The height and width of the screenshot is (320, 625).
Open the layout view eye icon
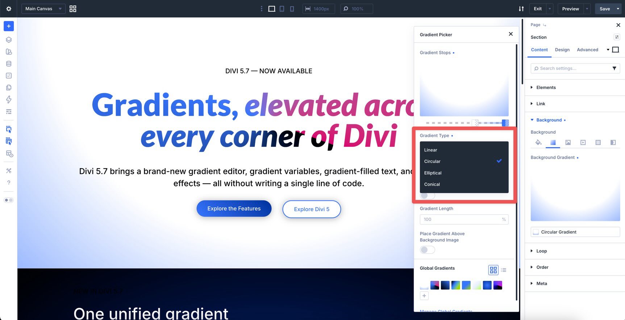click(9, 154)
